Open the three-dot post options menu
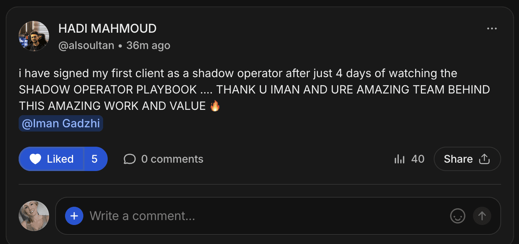The width and height of the screenshot is (519, 244). coord(492,29)
